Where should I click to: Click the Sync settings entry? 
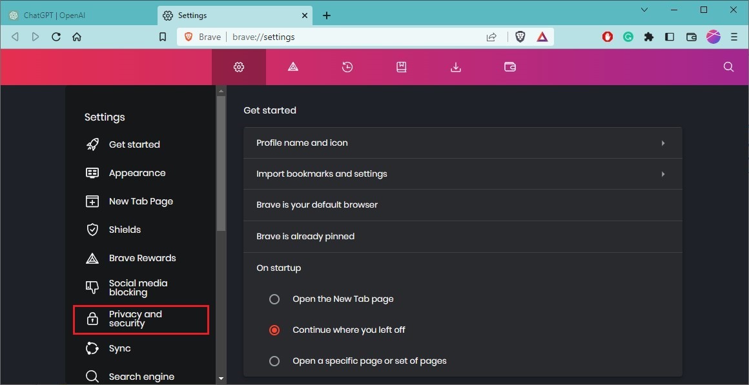coord(119,348)
